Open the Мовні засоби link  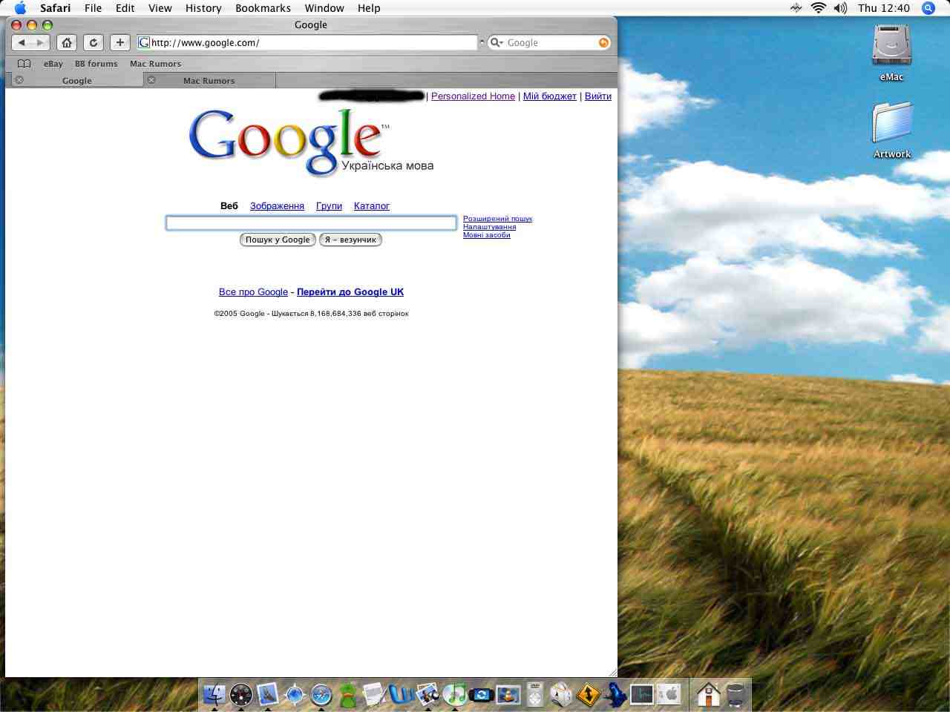click(x=486, y=235)
